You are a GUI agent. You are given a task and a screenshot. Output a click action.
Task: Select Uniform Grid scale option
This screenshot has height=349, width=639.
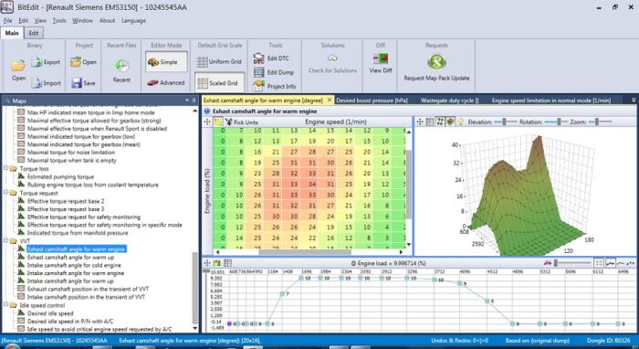coord(219,62)
